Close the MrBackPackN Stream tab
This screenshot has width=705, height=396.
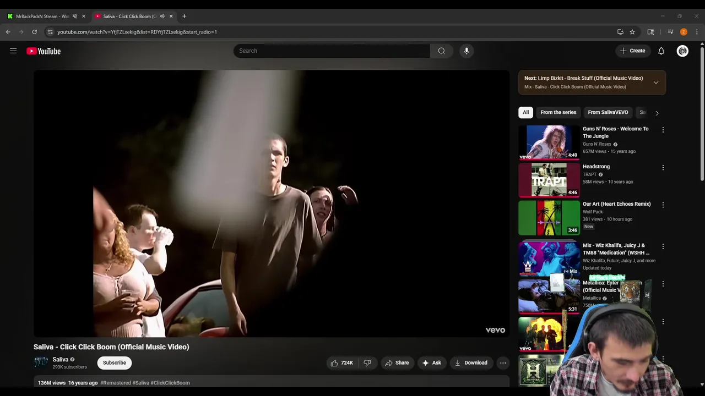pos(84,16)
